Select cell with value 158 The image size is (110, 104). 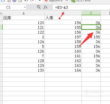63,41
